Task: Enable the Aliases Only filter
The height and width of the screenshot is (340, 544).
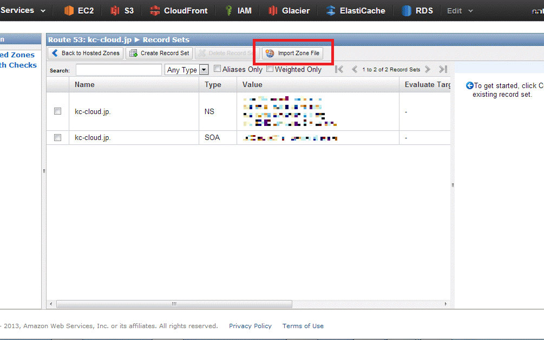Action: click(217, 69)
